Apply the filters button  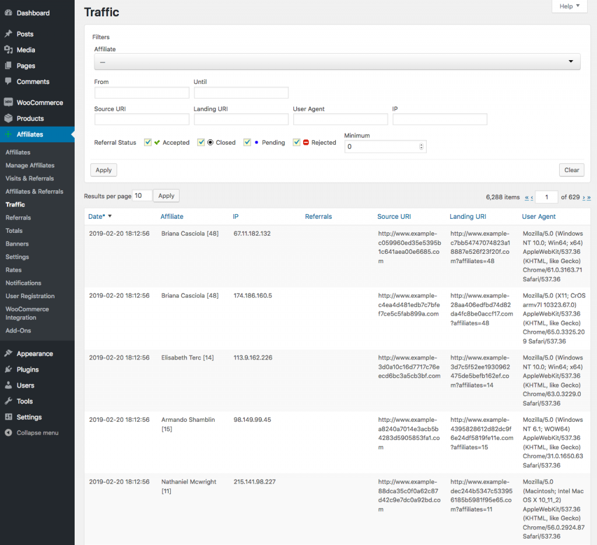[104, 170]
